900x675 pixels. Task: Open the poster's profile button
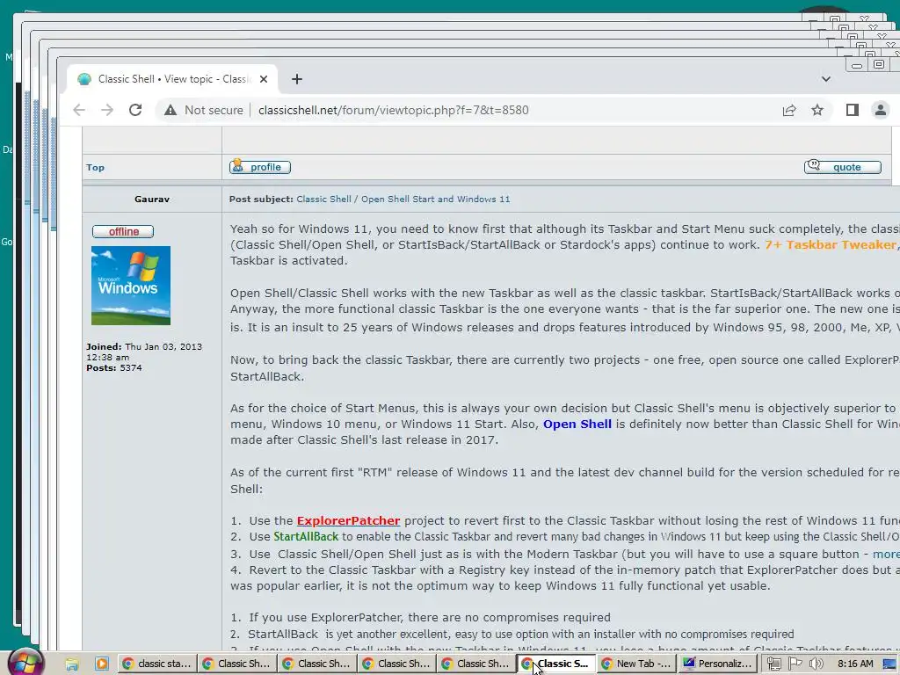(260, 167)
